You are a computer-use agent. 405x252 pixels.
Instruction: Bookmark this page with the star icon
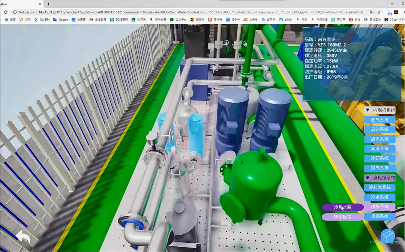point(379,12)
